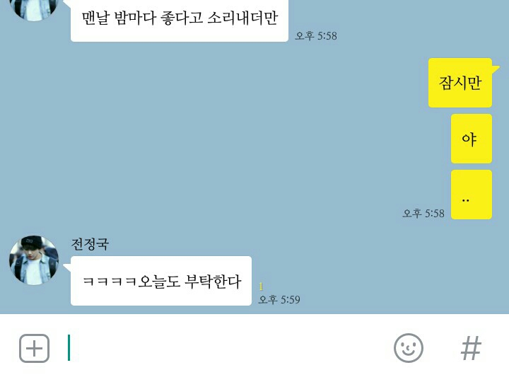Viewport: 509px width, 382px height.
Task: Tap the 오후 5:58 timestamp near top white bubble
Action: pyautogui.click(x=316, y=36)
